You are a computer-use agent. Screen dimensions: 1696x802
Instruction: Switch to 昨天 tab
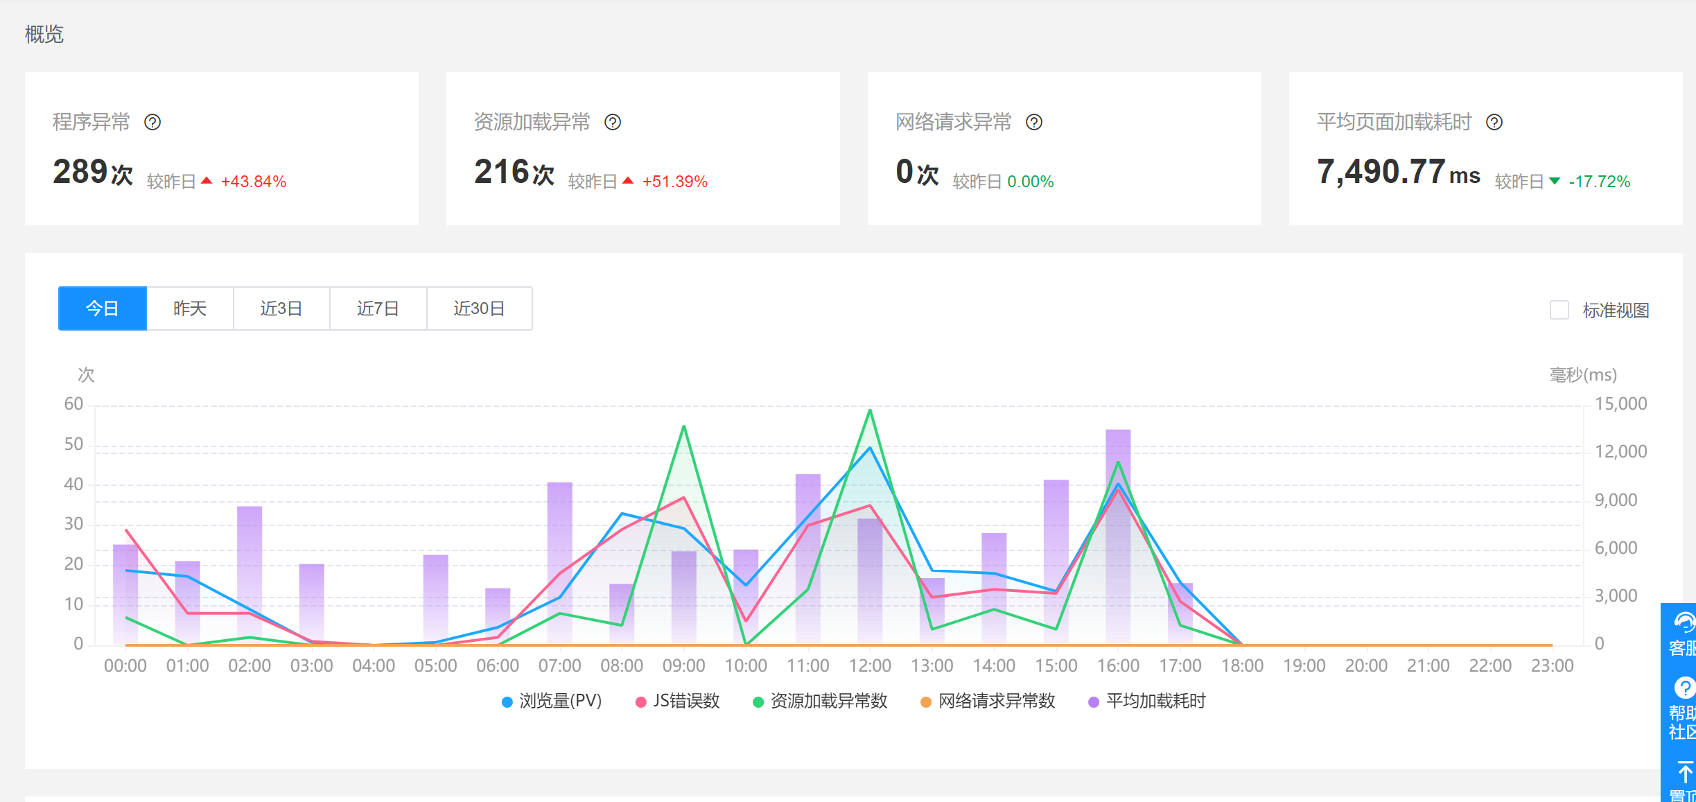click(190, 308)
